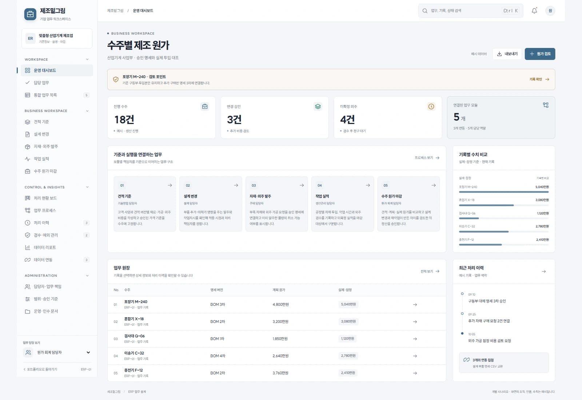Screen dimensions: 582x400
Task: Click the module icon on 연결된 업무 모듈 card
Action: [x=546, y=105]
